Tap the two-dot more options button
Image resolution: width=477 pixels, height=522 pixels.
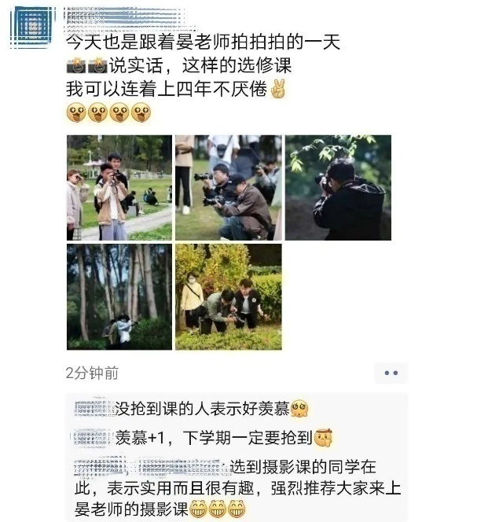[391, 373]
